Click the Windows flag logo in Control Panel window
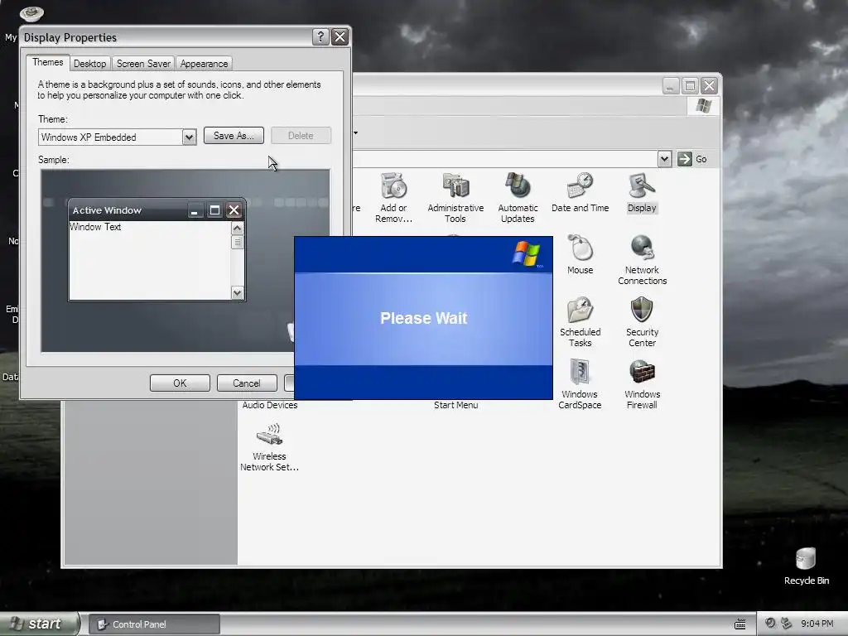This screenshot has width=848, height=636. [703, 106]
